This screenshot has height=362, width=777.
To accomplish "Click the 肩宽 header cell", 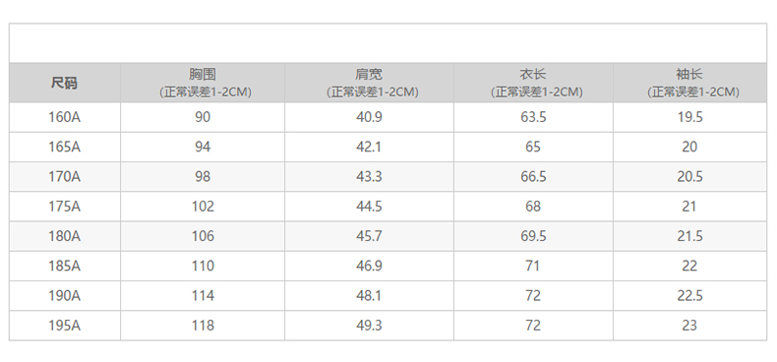I will 369,83.
